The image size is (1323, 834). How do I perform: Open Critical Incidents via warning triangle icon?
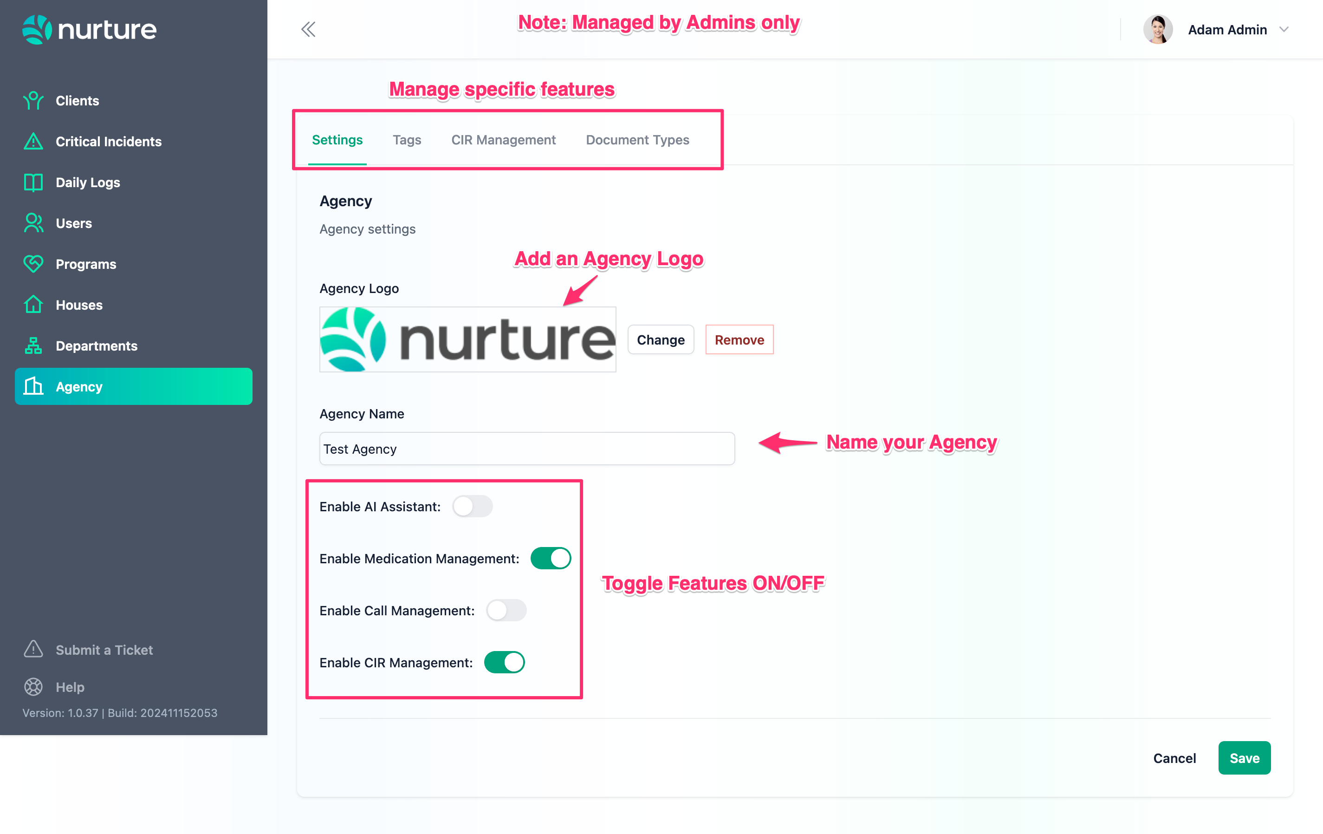coord(33,141)
